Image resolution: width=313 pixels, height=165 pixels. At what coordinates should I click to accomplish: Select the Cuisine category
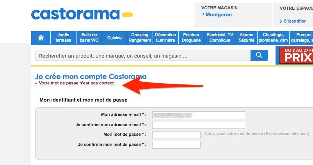[x=114, y=38]
